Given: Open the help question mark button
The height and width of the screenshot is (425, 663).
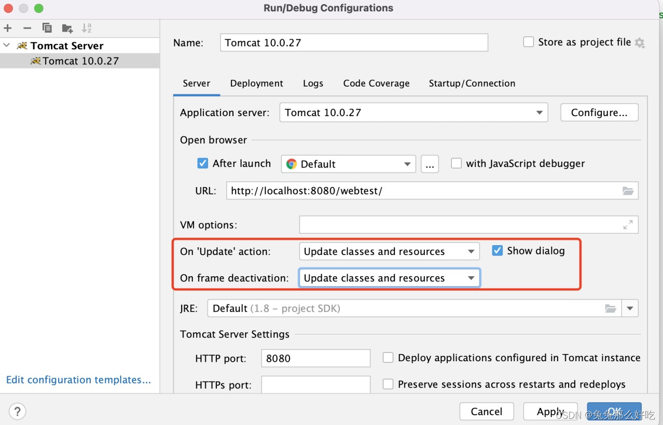Looking at the screenshot, I should (17, 412).
